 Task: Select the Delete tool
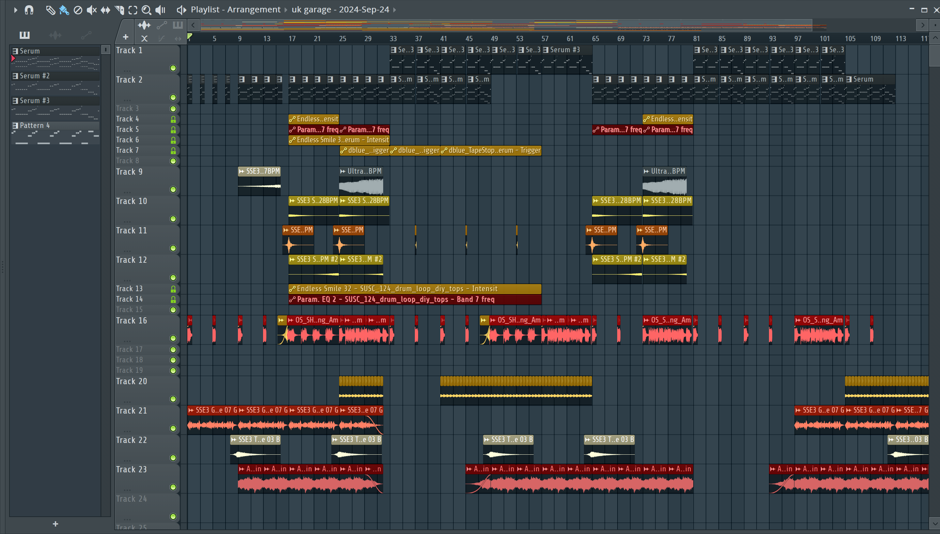[78, 10]
